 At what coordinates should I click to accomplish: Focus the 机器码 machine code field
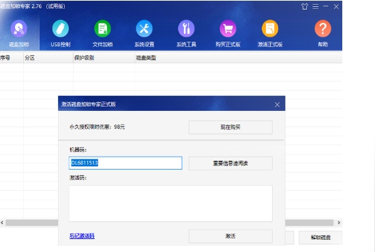click(125, 163)
